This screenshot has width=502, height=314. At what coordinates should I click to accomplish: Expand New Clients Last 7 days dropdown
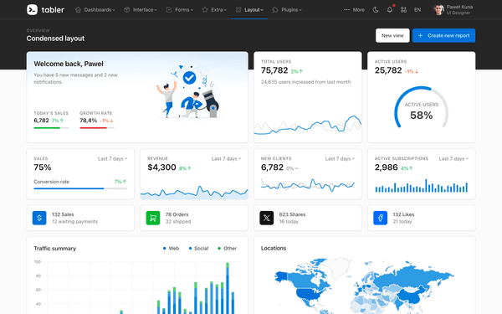coord(340,158)
